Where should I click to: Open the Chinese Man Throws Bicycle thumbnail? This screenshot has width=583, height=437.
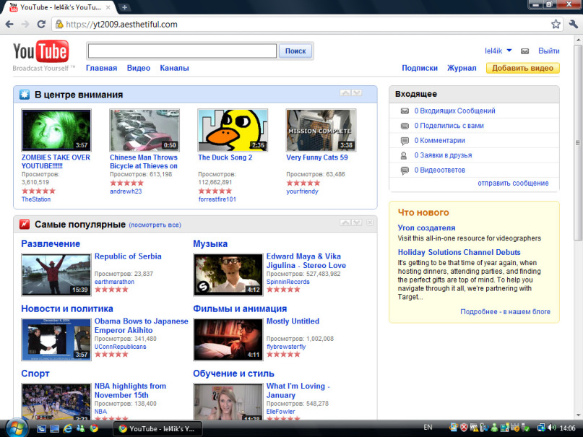point(144,130)
